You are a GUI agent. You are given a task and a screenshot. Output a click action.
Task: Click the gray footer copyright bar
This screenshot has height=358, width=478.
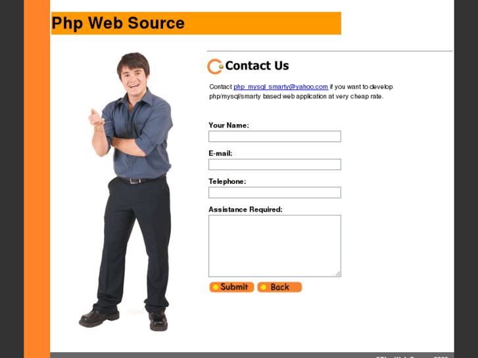click(x=252, y=355)
